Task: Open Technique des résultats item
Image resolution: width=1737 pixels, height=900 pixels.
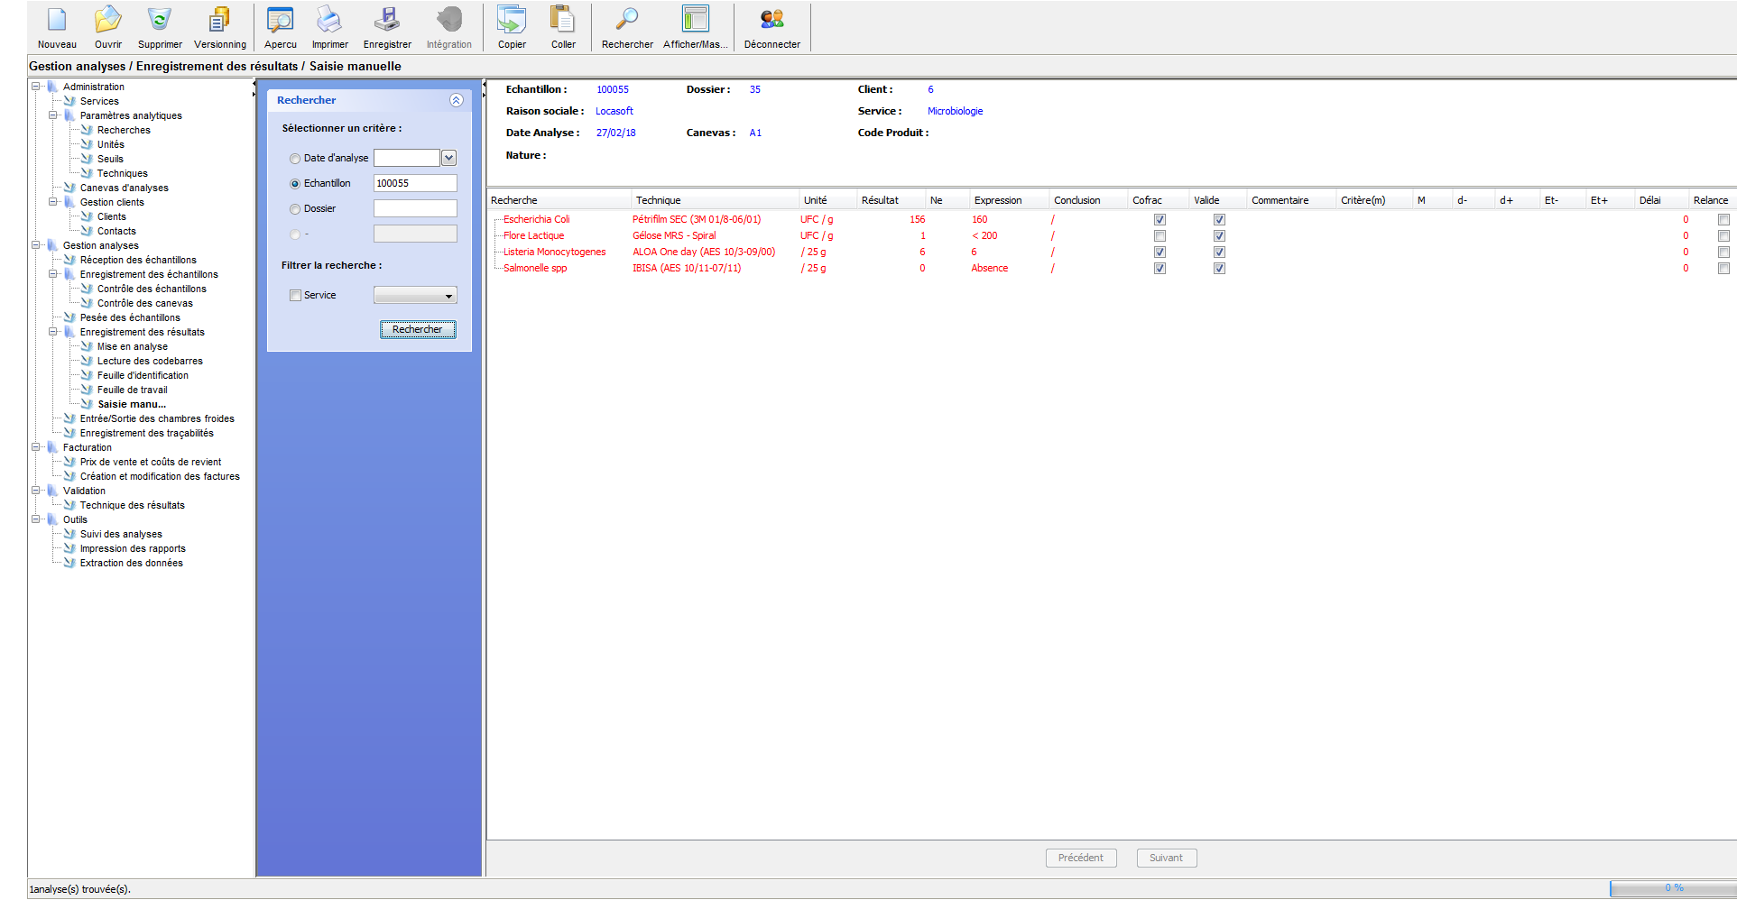Action: pyautogui.click(x=133, y=505)
